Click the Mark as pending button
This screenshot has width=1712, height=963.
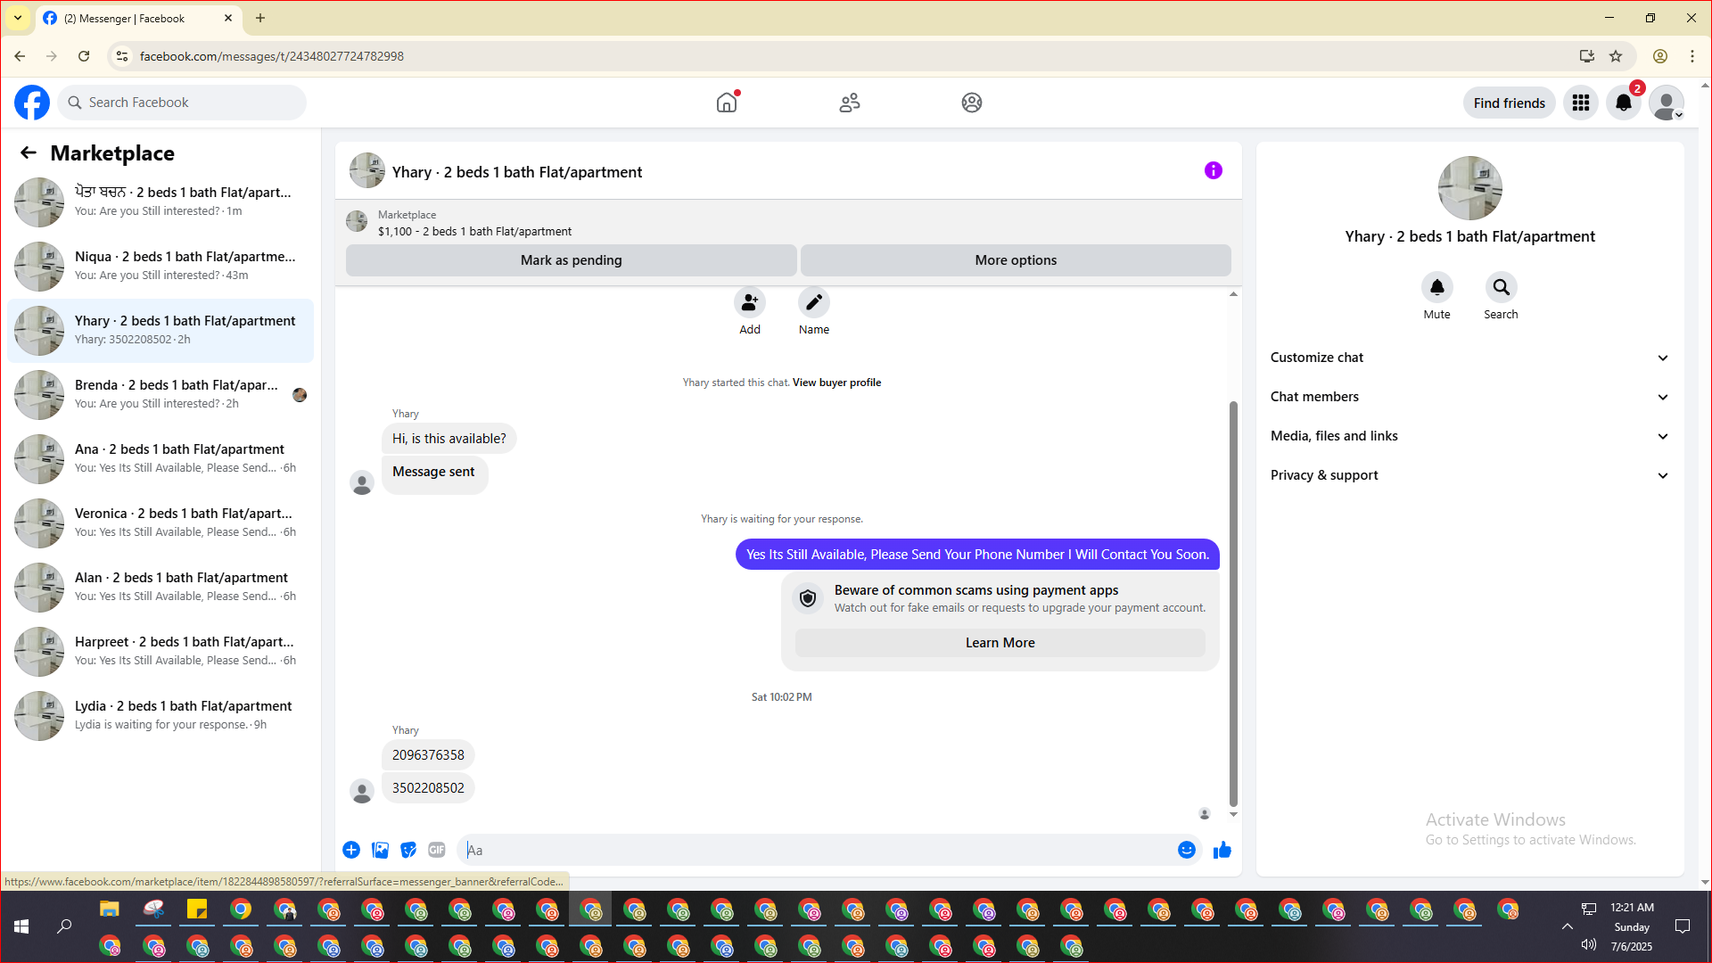pos(571,260)
